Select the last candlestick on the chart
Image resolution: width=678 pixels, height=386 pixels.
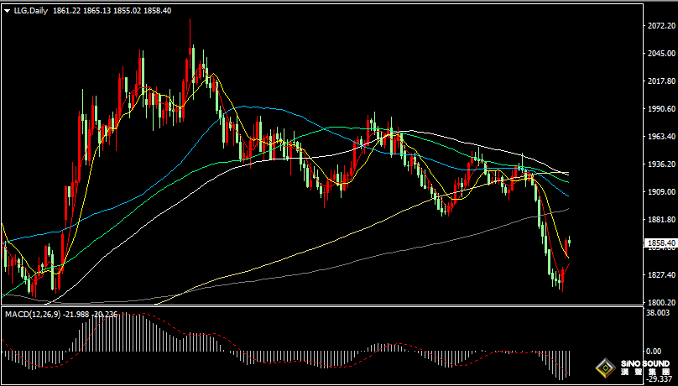coord(569,242)
